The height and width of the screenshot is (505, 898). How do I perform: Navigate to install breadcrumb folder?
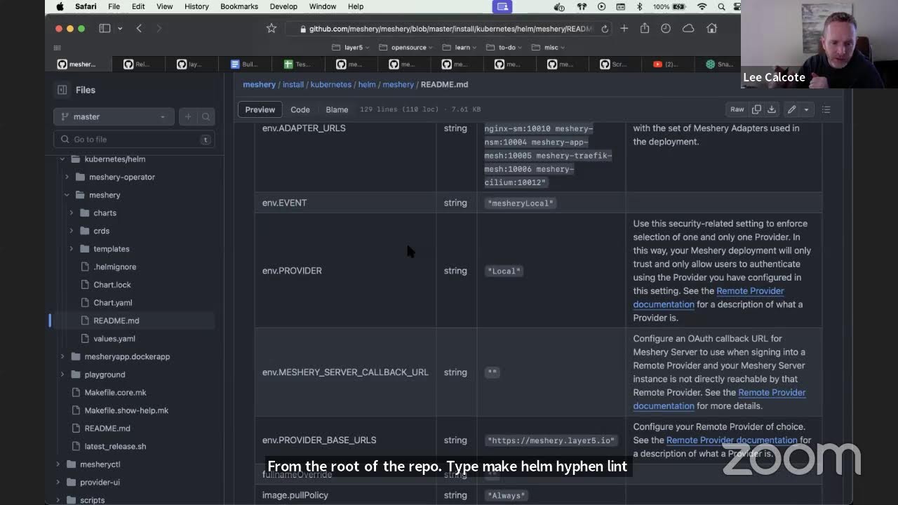point(293,84)
